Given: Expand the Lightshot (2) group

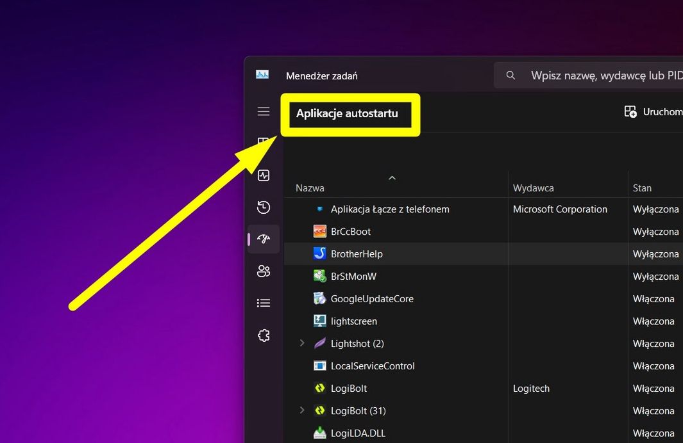Looking at the screenshot, I should click(302, 343).
